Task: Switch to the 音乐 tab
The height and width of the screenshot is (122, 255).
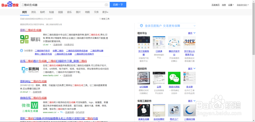Action: pyautogui.click(x=69, y=12)
